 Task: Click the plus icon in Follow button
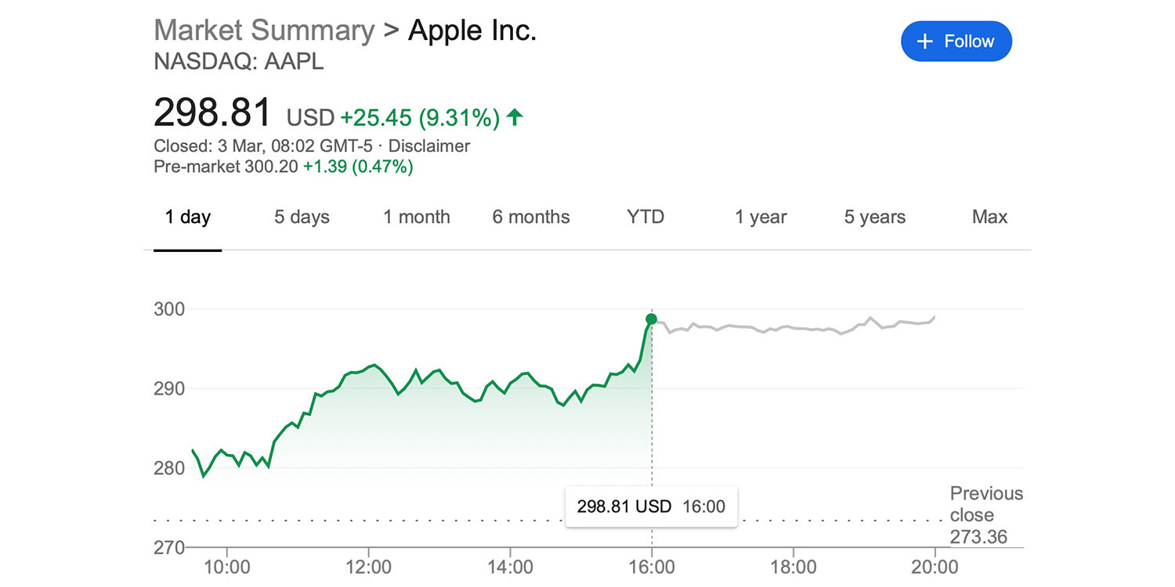(x=925, y=41)
